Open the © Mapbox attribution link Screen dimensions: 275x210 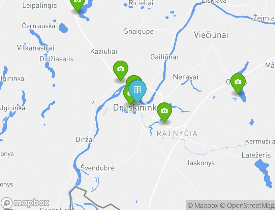click(x=203, y=205)
